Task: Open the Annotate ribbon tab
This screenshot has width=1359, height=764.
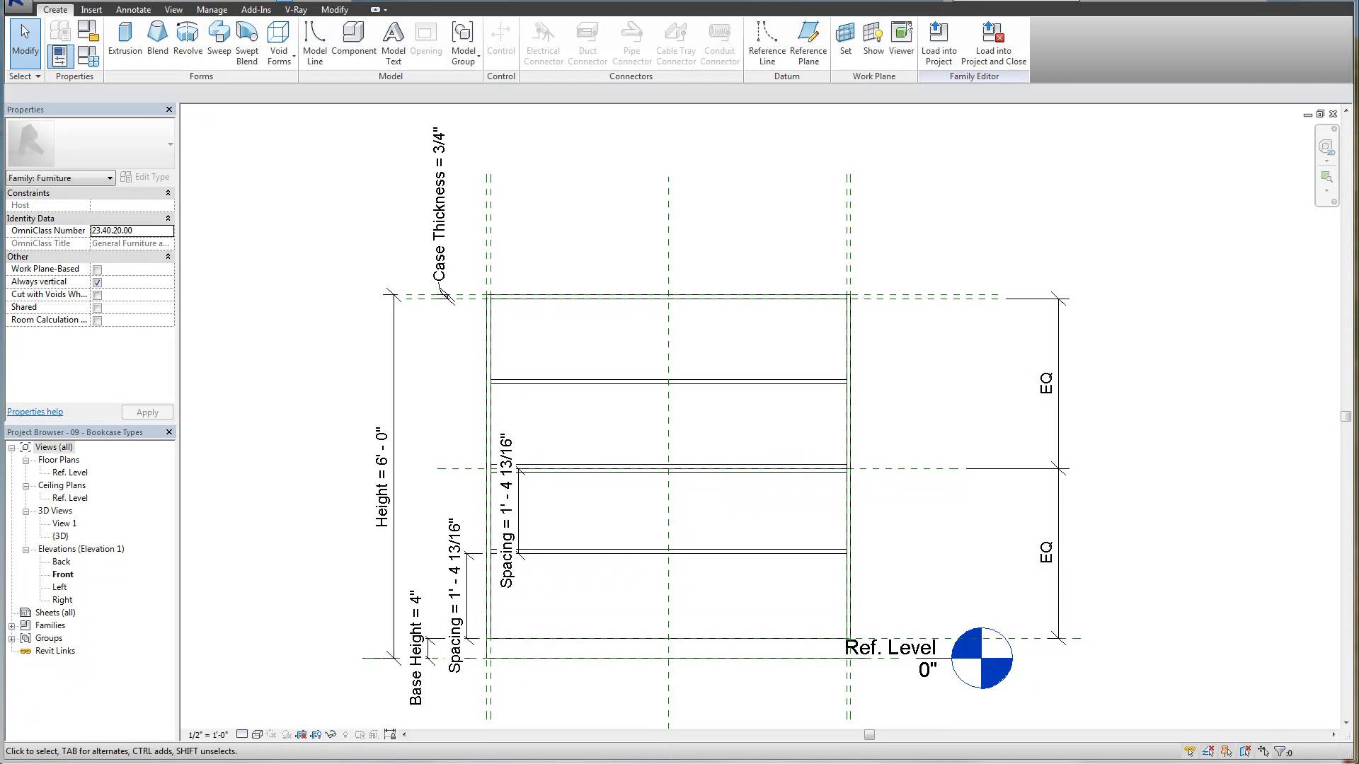Action: pos(134,9)
